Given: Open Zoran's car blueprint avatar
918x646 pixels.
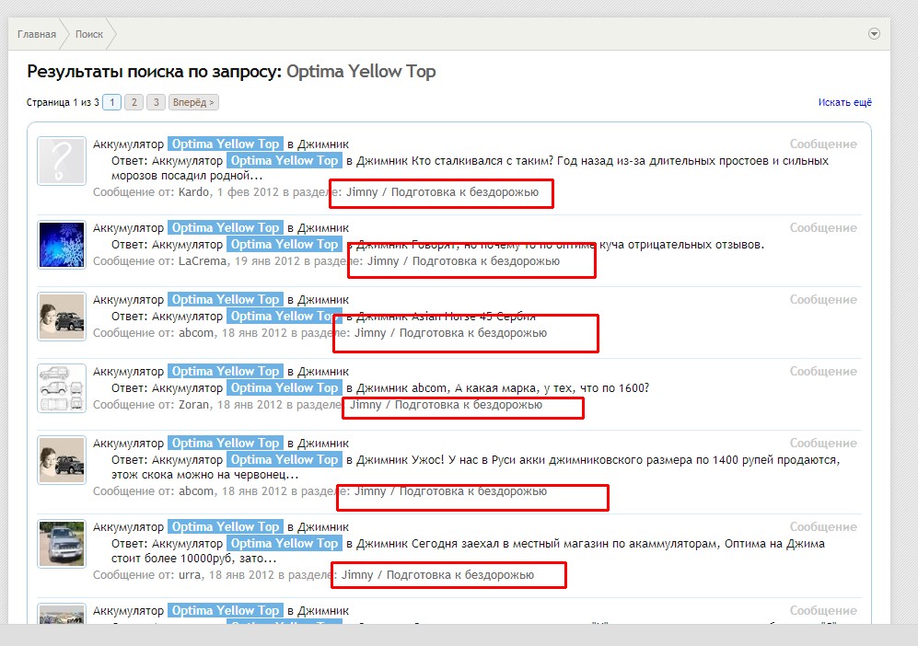Looking at the screenshot, I should [62, 388].
